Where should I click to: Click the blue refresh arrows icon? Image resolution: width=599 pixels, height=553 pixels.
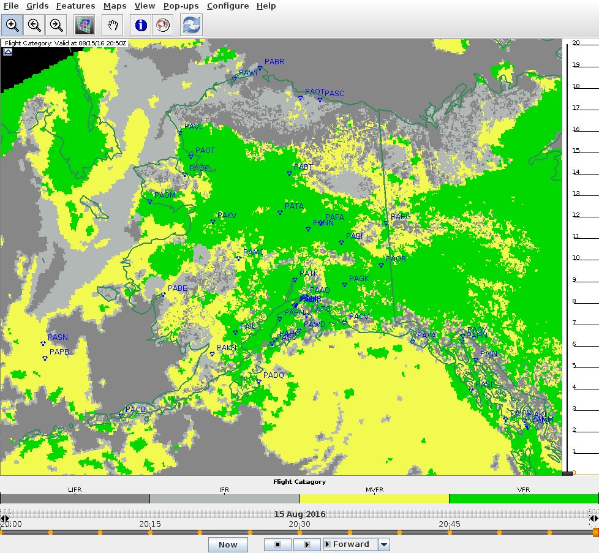[191, 25]
